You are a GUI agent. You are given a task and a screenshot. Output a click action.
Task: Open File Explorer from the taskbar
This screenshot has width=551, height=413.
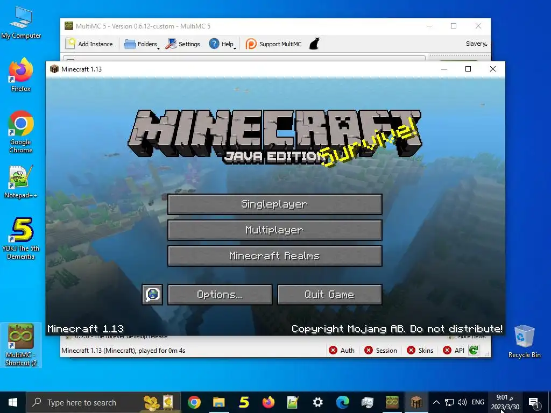tap(218, 402)
